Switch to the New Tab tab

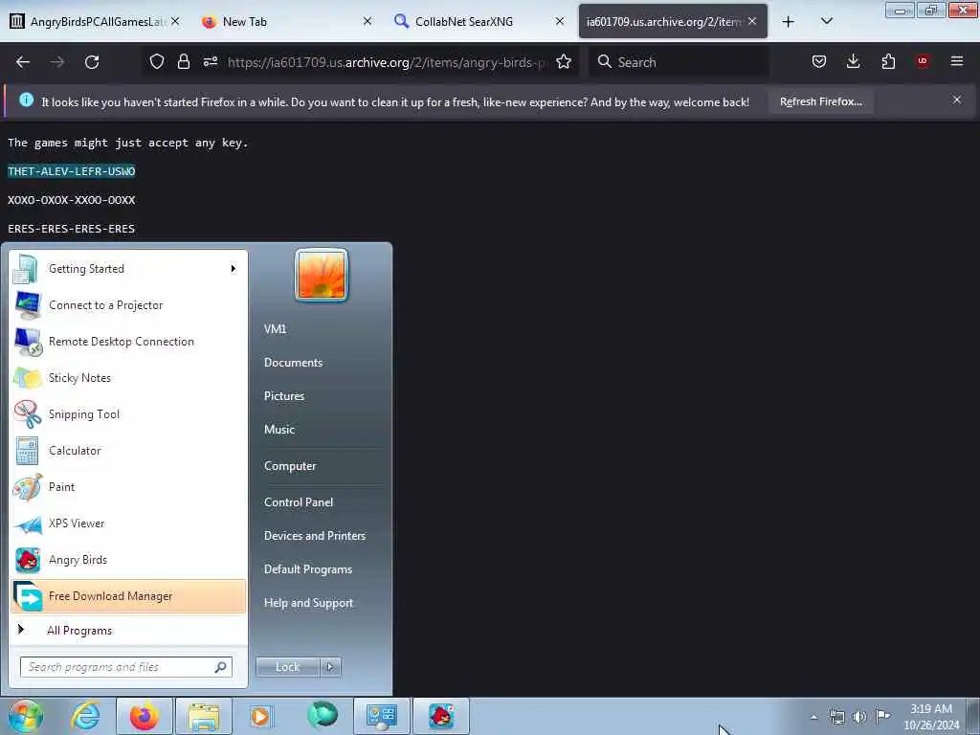pos(287,22)
